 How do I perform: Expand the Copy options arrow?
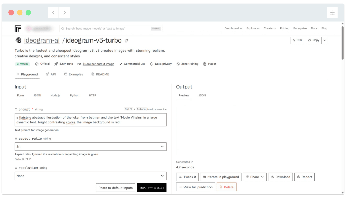(x=325, y=40)
